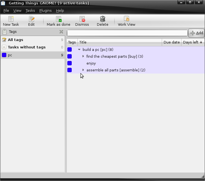The height and width of the screenshot is (181, 205).
Task: Click the blue tag square of the 'find the cheapest parts' row
Action: coord(70,56)
